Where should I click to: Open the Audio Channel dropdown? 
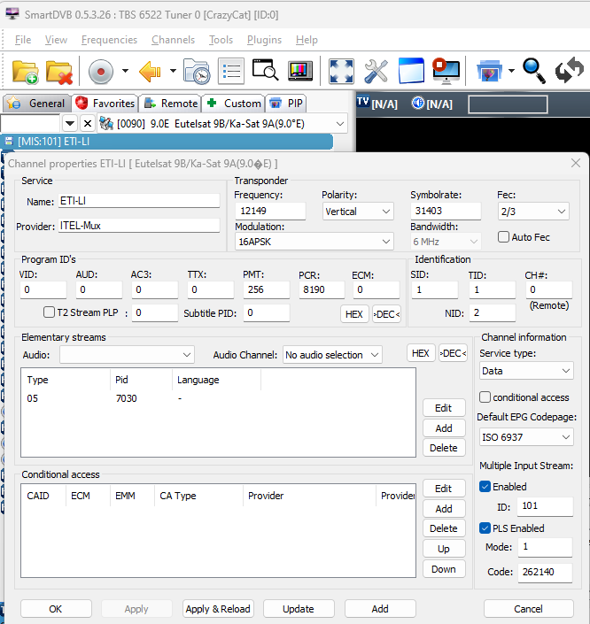[332, 355]
